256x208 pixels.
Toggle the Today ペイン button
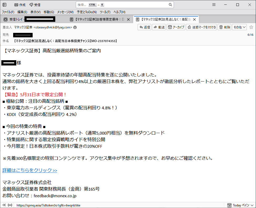coord(241,205)
